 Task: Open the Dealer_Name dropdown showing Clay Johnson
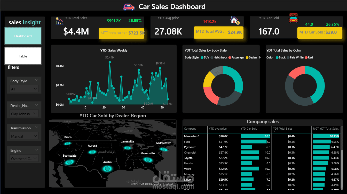[24, 114]
